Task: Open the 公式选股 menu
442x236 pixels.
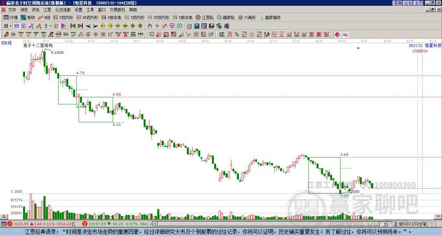Action: tap(63, 10)
